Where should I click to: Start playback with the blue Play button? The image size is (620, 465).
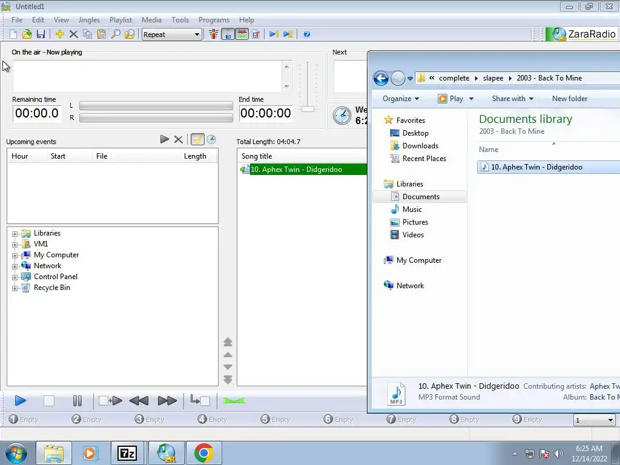pos(20,401)
